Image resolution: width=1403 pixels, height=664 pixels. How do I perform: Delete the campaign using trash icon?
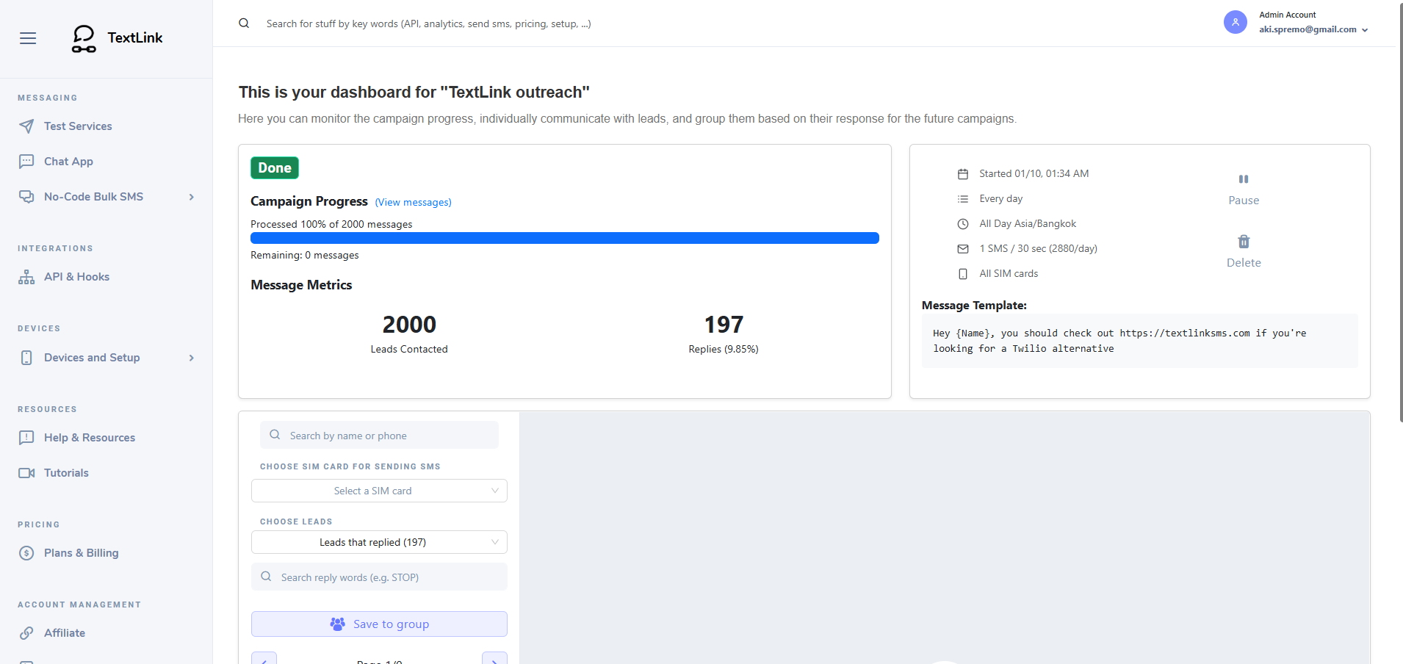[1243, 242]
